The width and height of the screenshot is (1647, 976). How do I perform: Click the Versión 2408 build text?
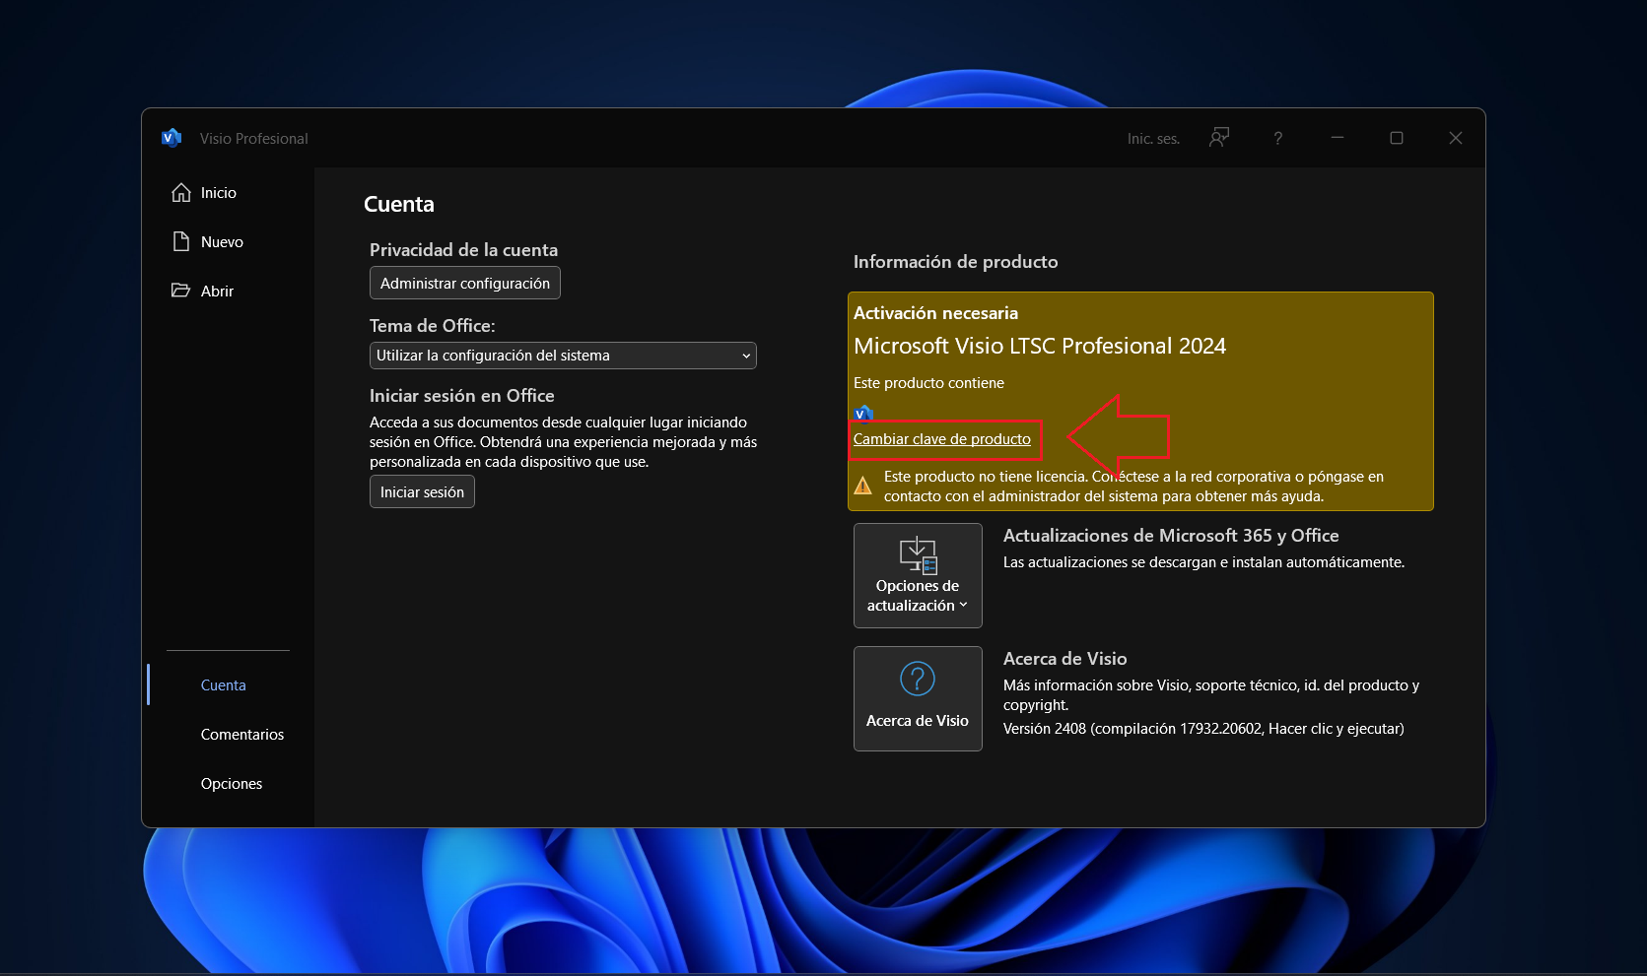[1203, 729]
